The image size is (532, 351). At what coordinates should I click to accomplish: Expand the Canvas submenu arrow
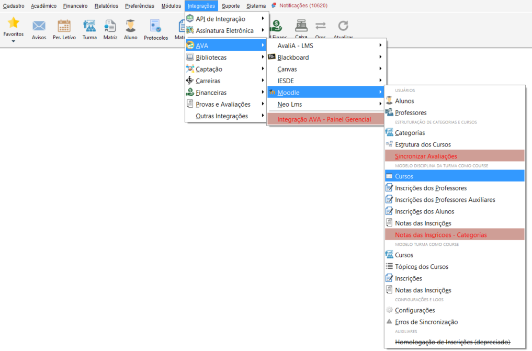click(380, 69)
